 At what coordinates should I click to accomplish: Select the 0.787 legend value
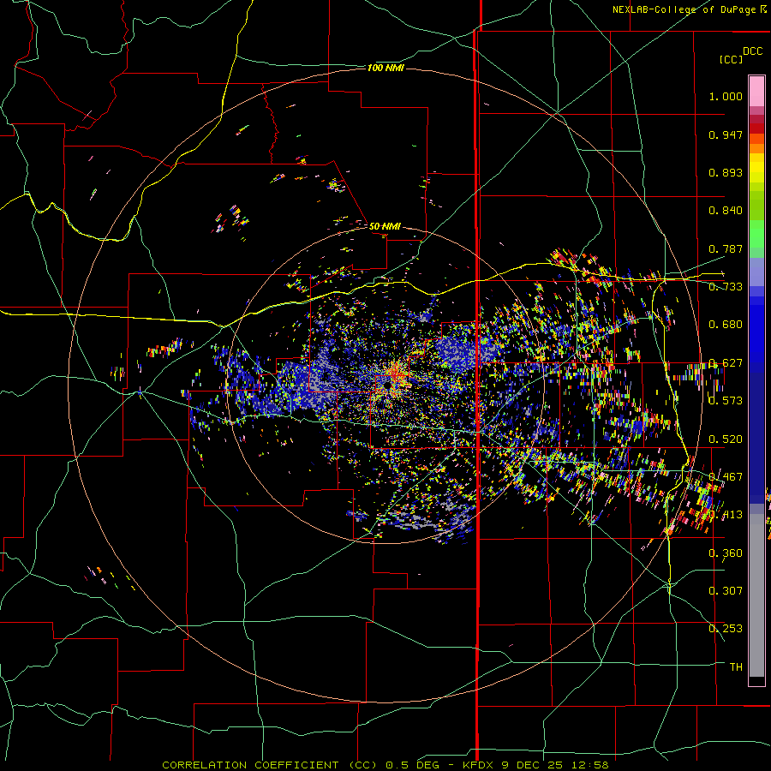click(726, 248)
